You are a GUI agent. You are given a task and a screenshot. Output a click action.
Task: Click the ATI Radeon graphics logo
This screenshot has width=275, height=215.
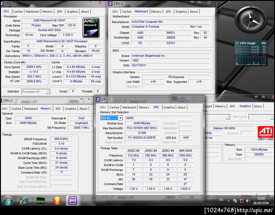(x=265, y=133)
